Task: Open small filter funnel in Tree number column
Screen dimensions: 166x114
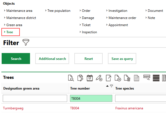Action: click(111, 86)
